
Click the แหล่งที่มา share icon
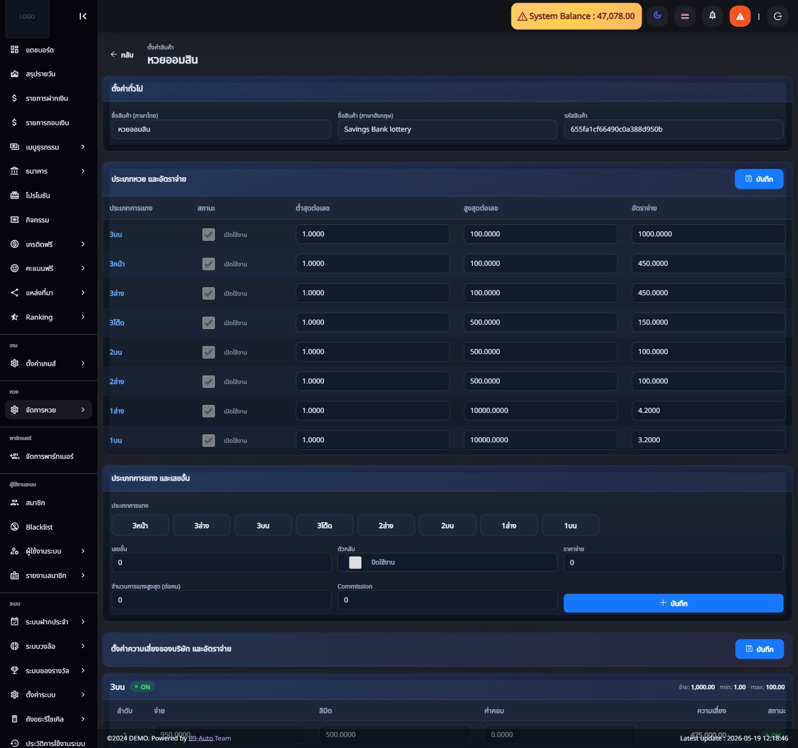coord(14,293)
